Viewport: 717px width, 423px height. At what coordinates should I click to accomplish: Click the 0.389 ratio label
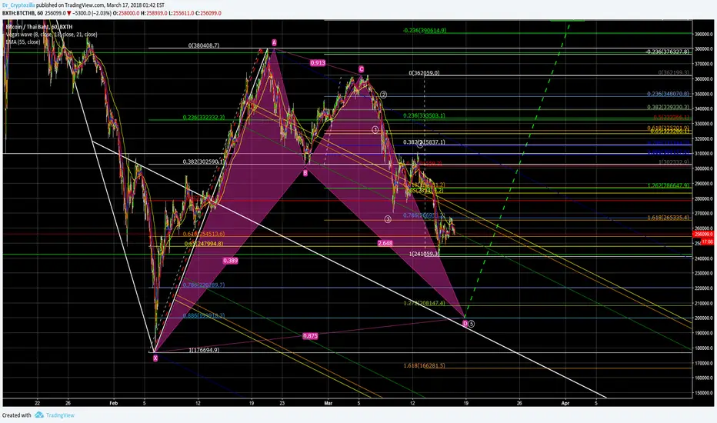point(230,261)
